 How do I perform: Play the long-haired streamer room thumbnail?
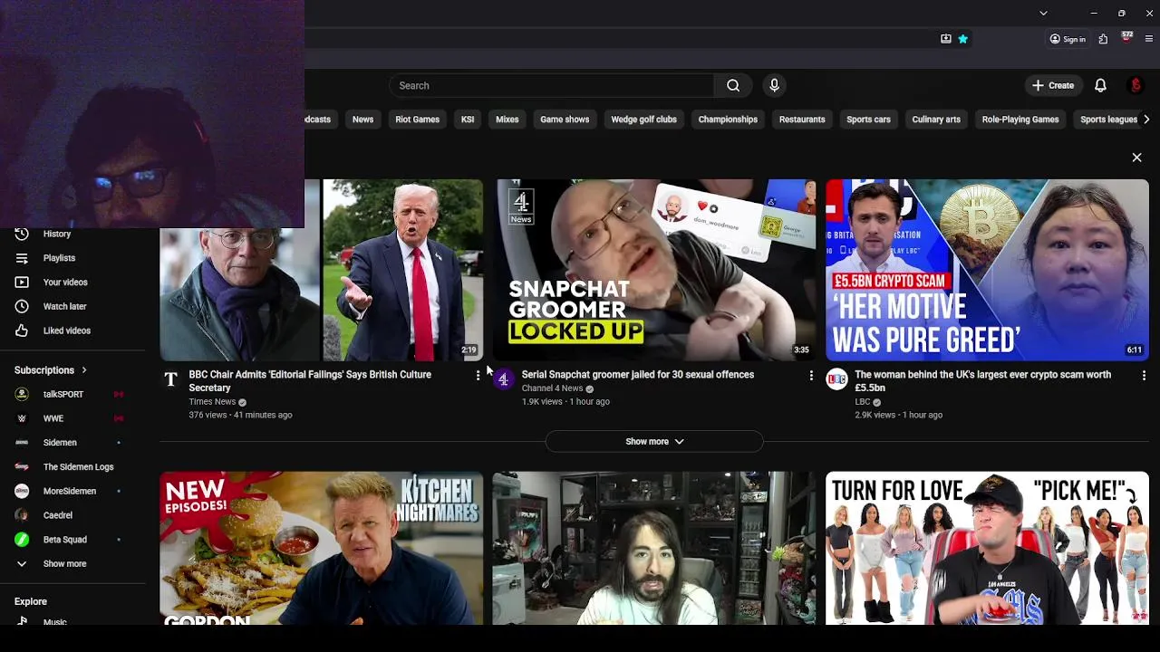[x=654, y=548]
